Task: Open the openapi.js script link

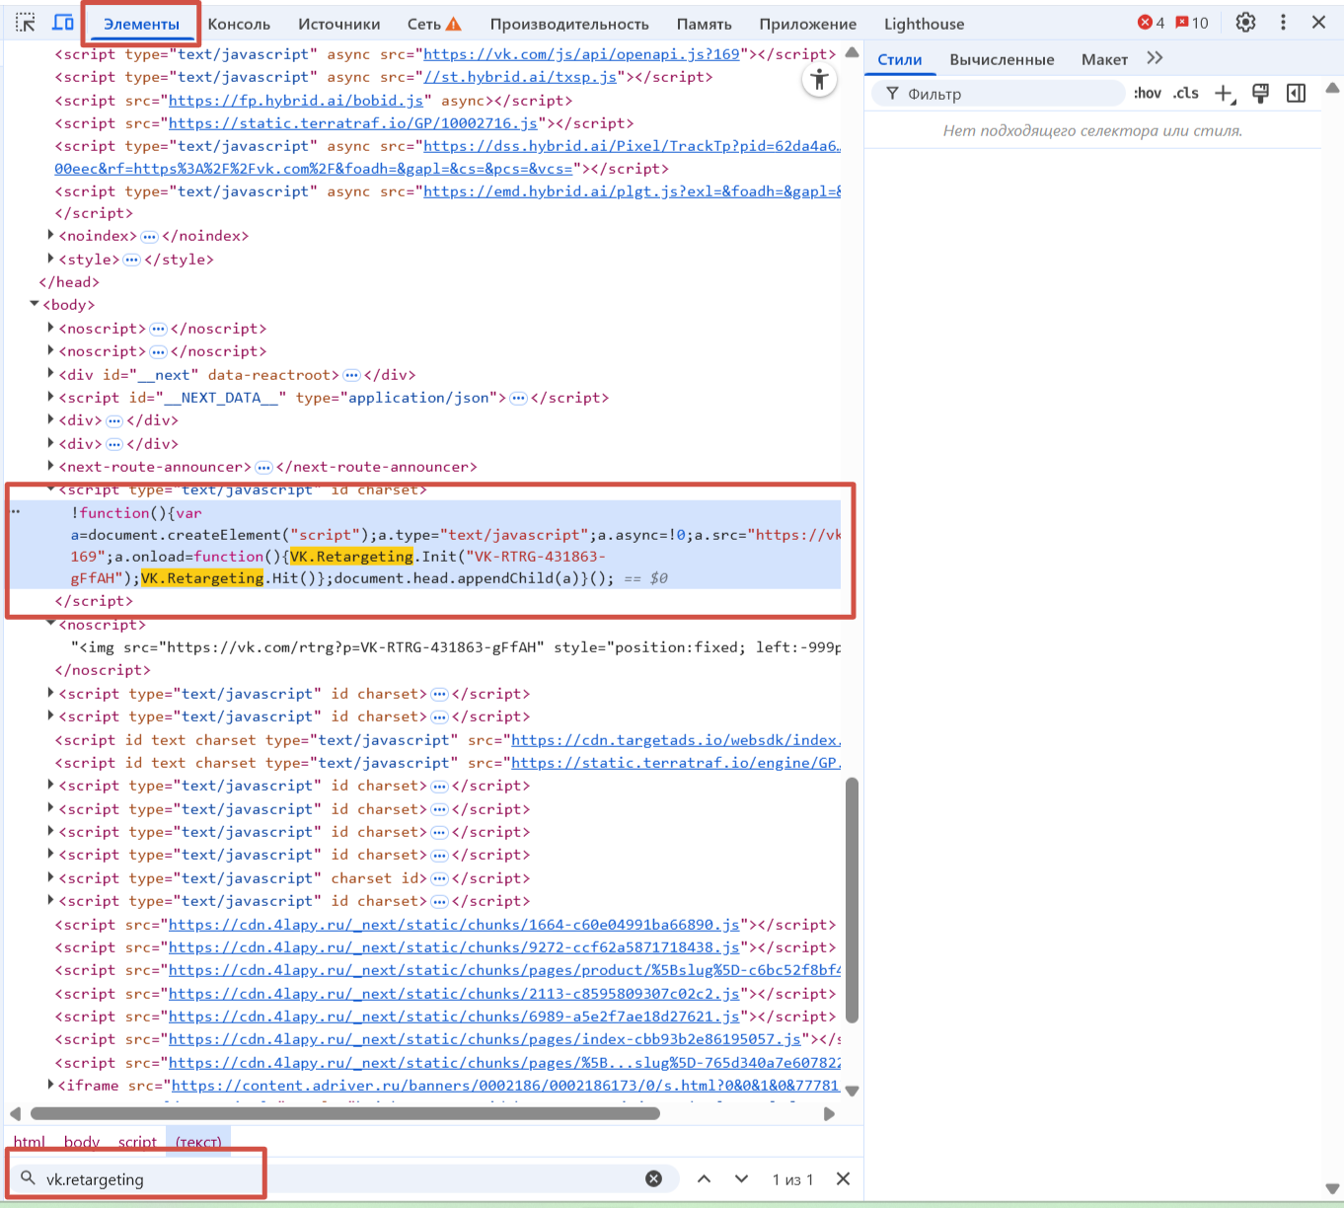Action: click(581, 54)
